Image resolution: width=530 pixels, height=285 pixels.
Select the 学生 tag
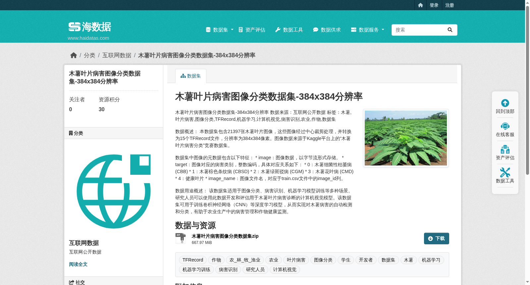346,260
